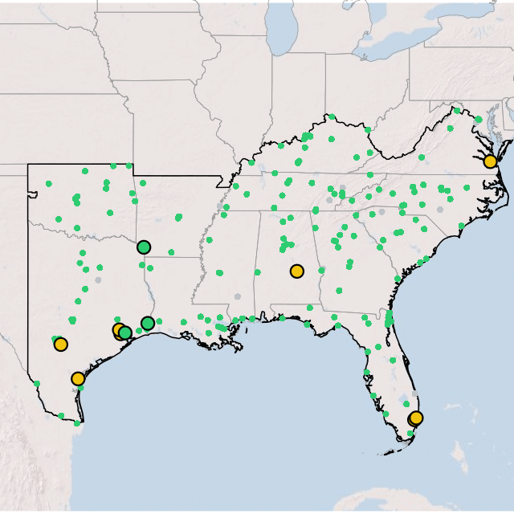Viewport: 514px width, 514px height.
Task: Click the large yellow marker near San Antonio, Texas
Action: tap(61, 345)
